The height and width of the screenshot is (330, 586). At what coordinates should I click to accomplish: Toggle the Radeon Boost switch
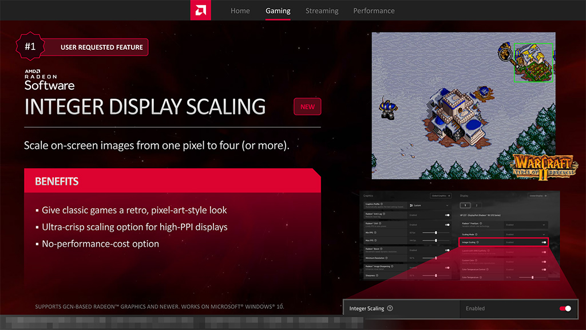(448, 250)
